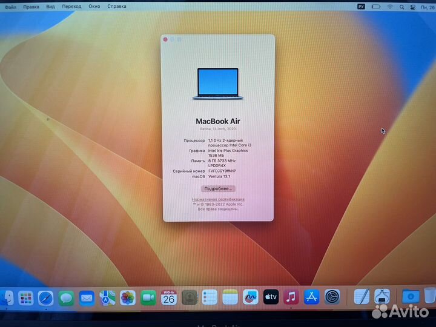
Task: Click the date and time in menu bar
Action: tap(428, 7)
